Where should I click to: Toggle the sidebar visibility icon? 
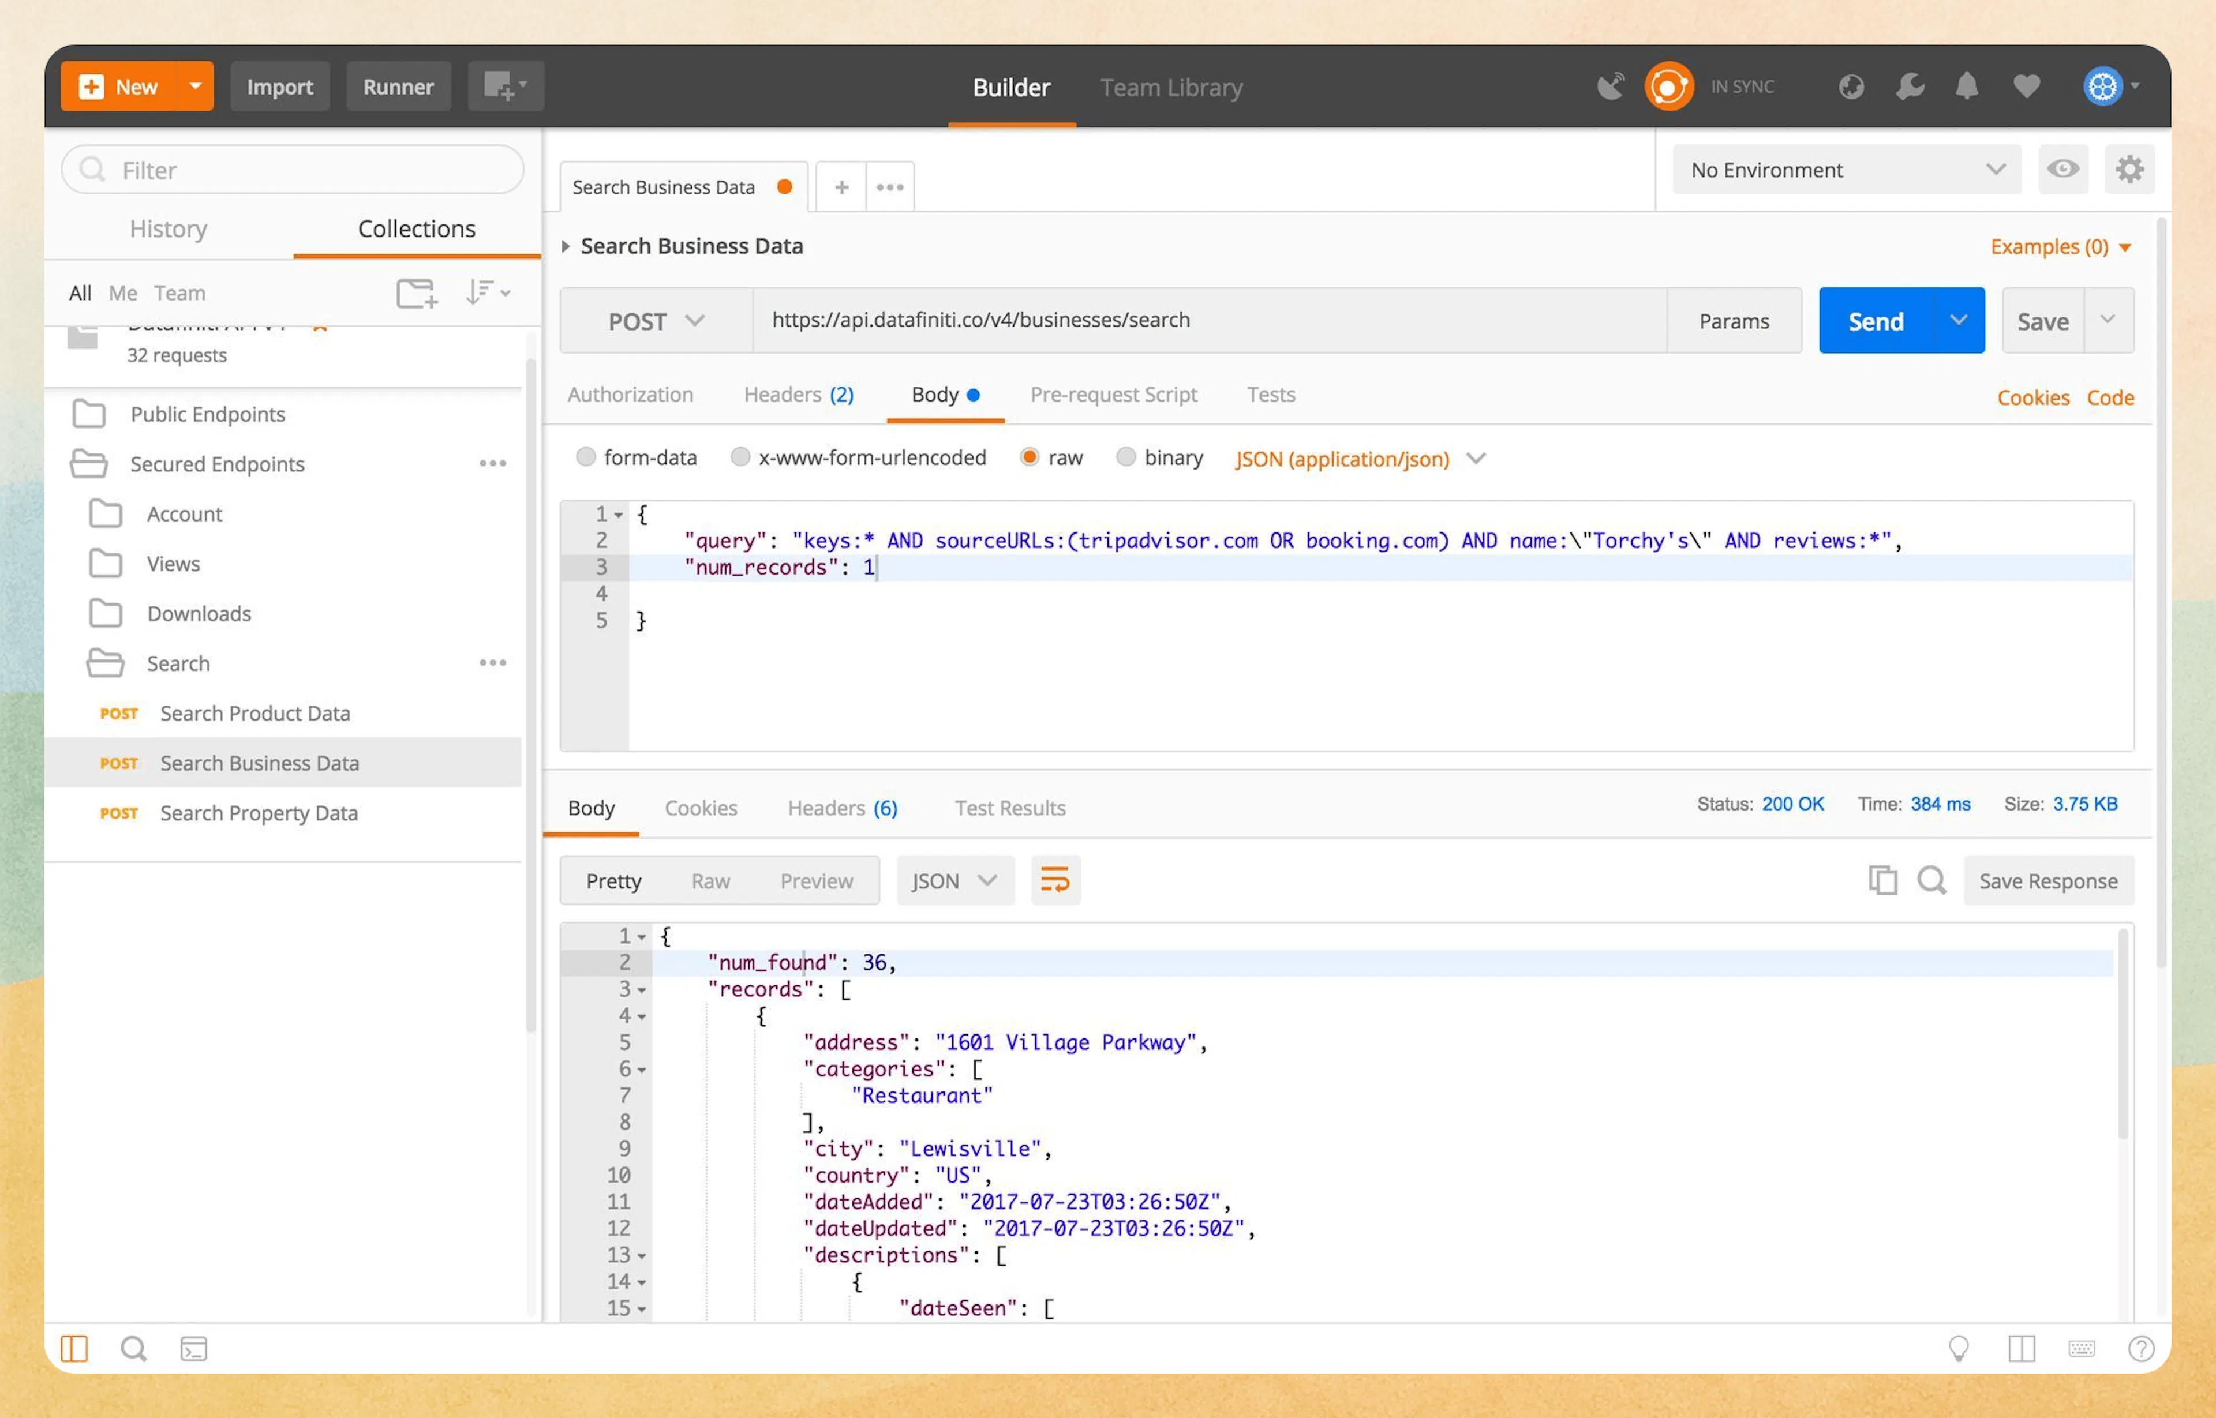(74, 1348)
